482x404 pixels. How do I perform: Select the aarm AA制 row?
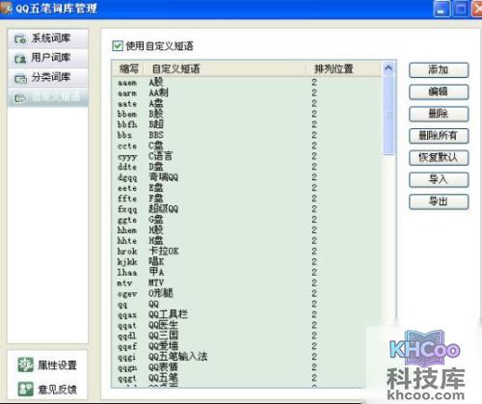point(247,93)
